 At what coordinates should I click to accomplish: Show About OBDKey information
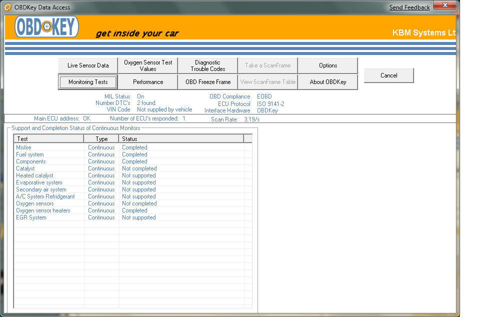328,82
